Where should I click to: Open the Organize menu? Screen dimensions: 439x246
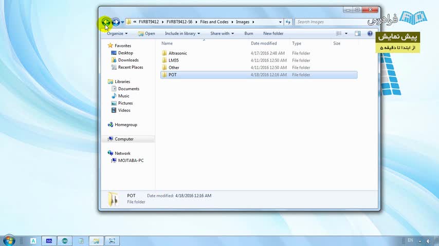pos(117,33)
